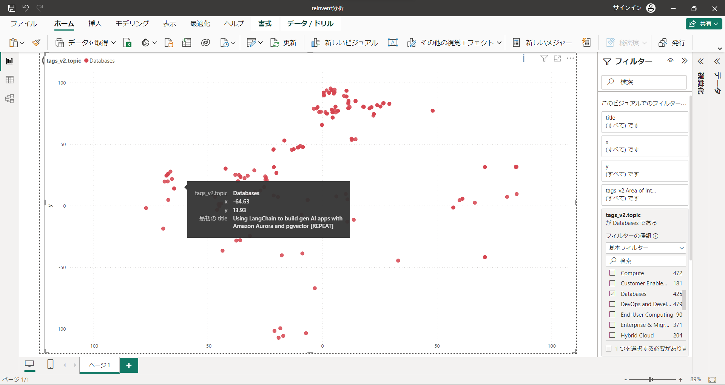Uncheck the Databases filter checkbox
Image resolution: width=725 pixels, height=385 pixels.
click(612, 294)
